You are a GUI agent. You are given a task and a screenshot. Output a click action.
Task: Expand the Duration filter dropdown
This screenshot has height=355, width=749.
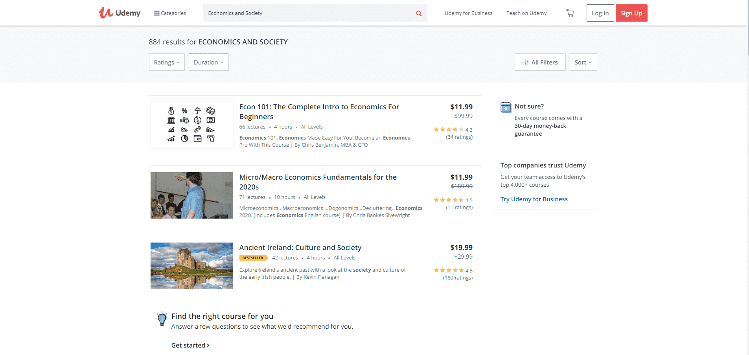click(208, 62)
